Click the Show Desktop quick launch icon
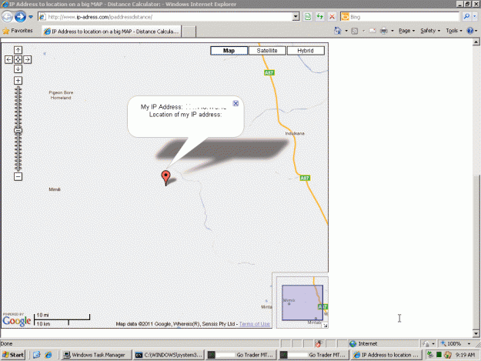 click(x=36, y=355)
